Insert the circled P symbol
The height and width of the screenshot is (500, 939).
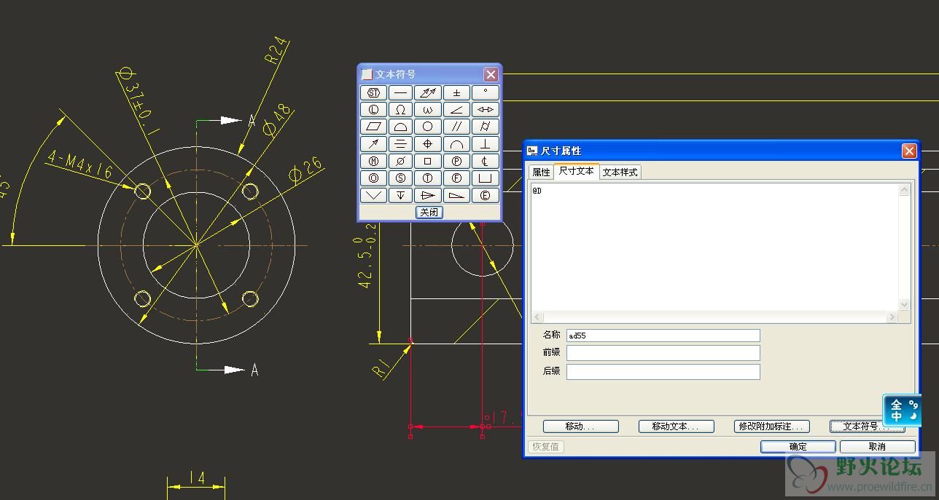click(x=456, y=161)
